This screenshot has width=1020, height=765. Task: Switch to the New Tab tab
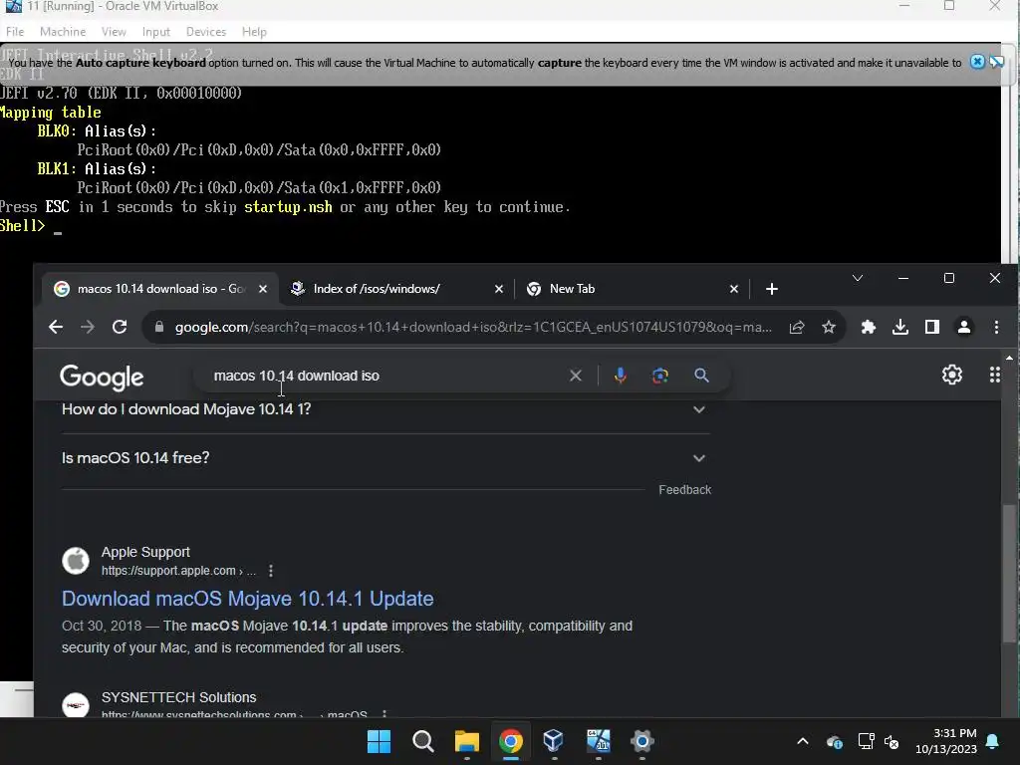(x=631, y=289)
